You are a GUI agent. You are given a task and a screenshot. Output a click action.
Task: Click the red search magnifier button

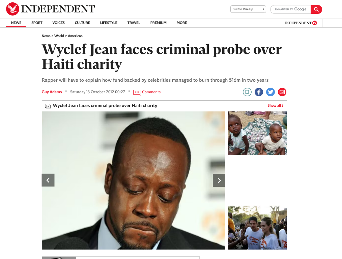point(316,9)
